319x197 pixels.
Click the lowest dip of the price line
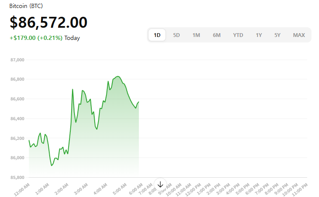coord(51,165)
